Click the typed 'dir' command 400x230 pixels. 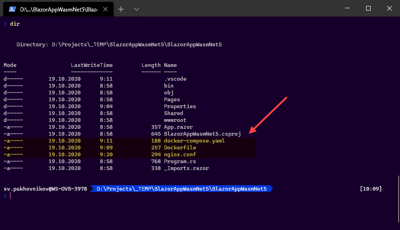click(x=15, y=24)
